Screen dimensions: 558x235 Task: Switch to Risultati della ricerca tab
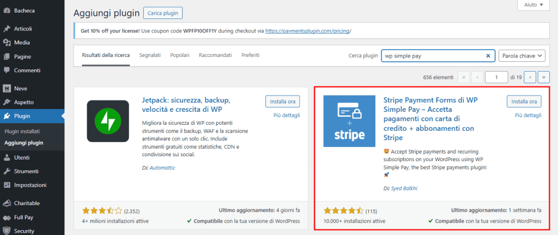pyautogui.click(x=106, y=55)
